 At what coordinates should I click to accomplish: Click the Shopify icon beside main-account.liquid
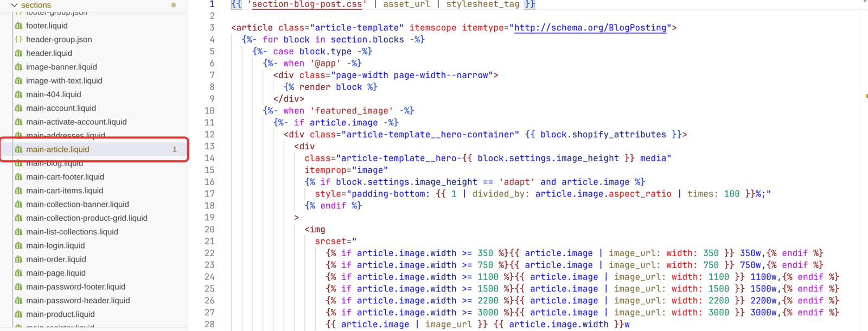pyautogui.click(x=18, y=108)
